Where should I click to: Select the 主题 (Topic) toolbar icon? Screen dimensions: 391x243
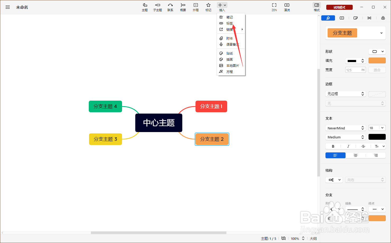click(145, 7)
